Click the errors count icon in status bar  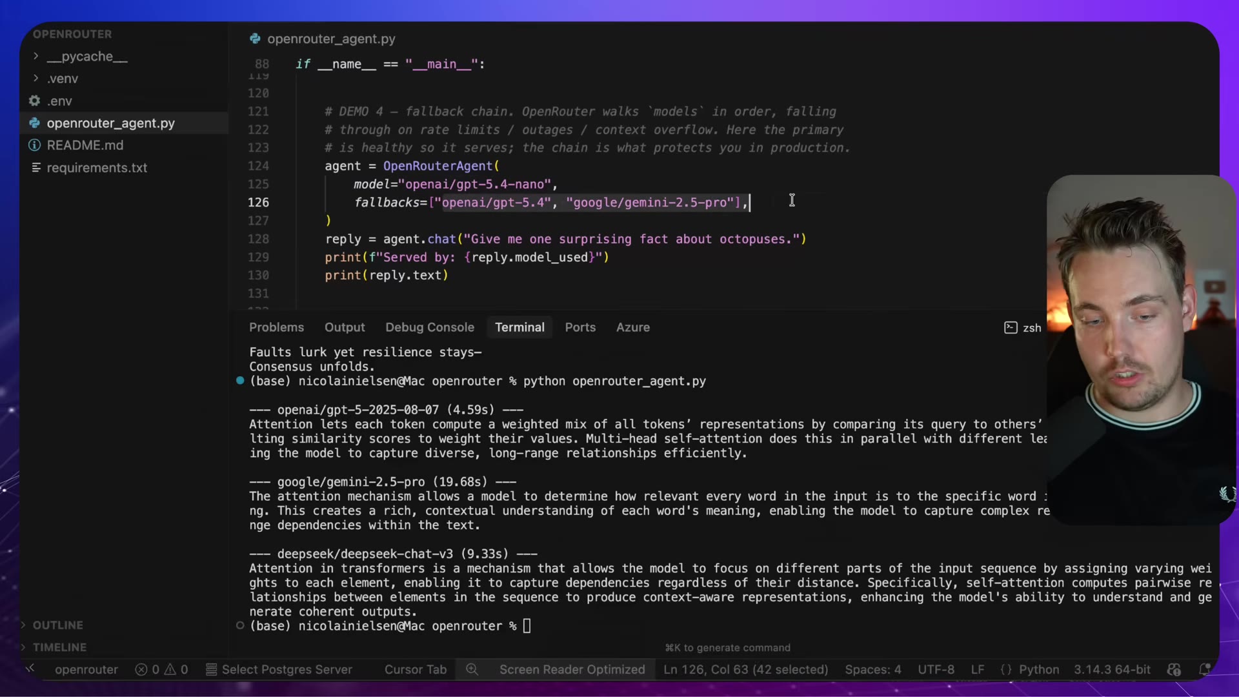[141, 670]
